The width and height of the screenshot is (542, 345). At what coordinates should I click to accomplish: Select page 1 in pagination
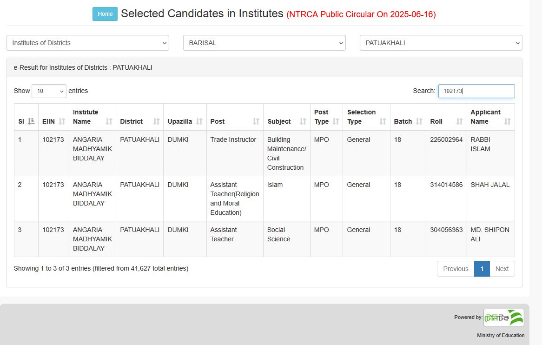(482, 269)
